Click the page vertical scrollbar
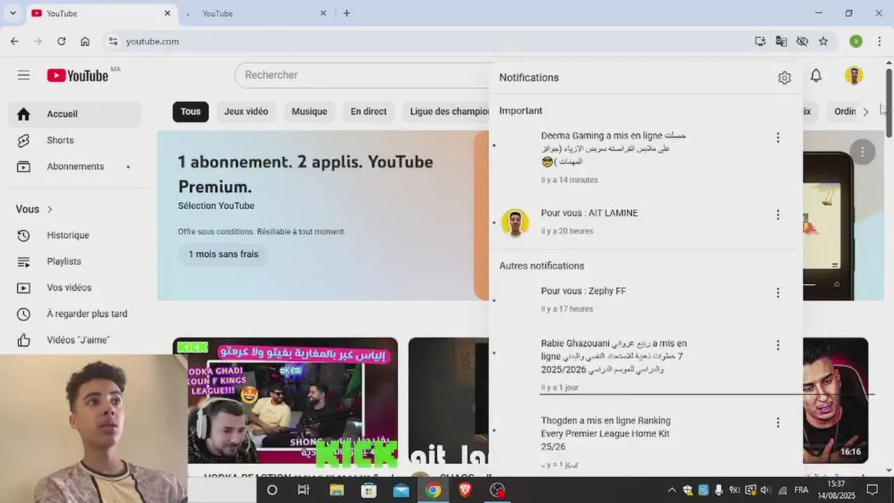Screen dimensions: 894x503 pyautogui.click(x=888, y=103)
